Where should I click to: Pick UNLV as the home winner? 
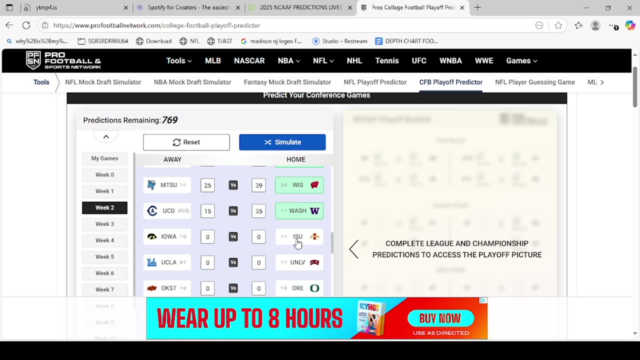[x=299, y=262]
